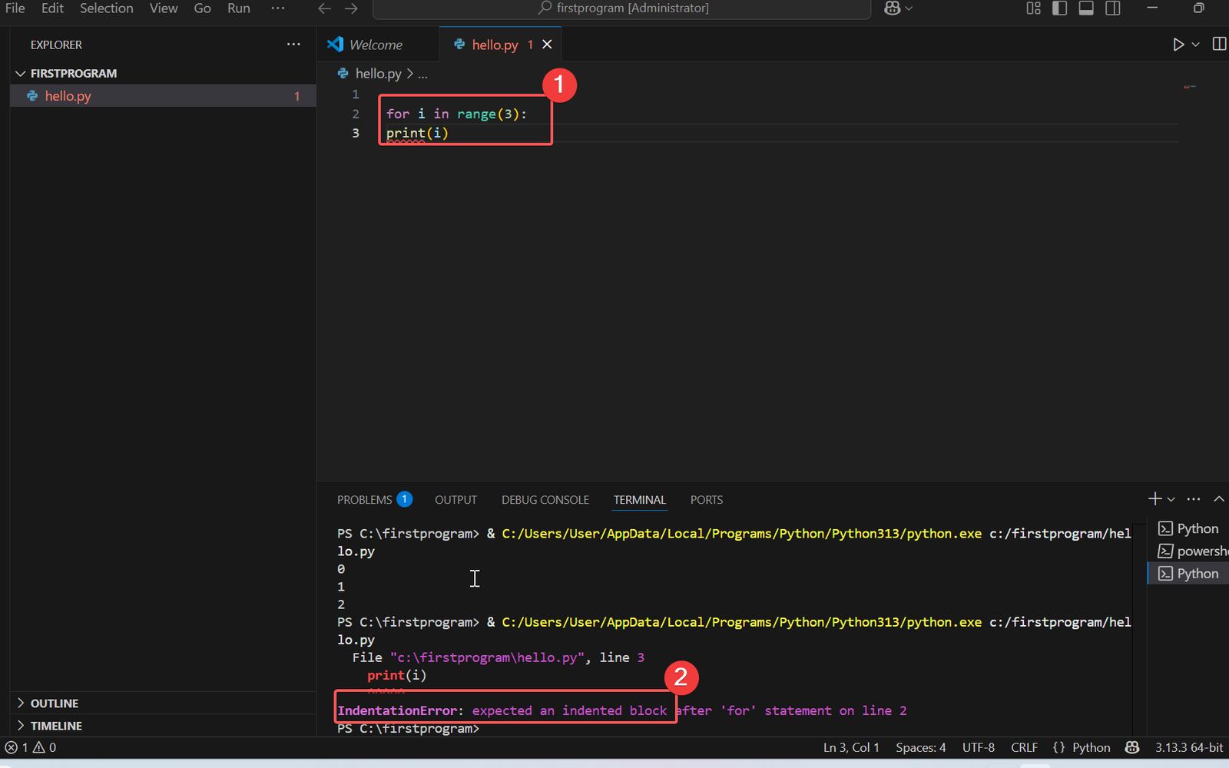Show more menu items via ellipsis
Image resolution: width=1229 pixels, height=768 pixels.
[278, 8]
